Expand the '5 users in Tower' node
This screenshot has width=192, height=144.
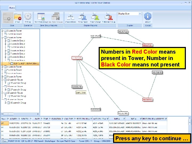(x=2, y=70)
